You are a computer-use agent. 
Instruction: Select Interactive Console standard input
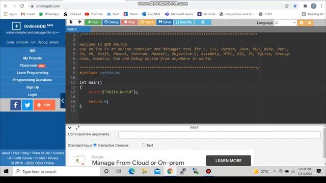[x=95, y=145]
